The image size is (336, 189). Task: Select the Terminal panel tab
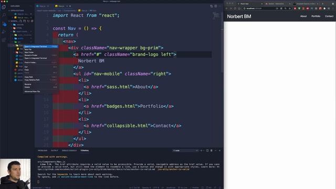tap(85, 151)
